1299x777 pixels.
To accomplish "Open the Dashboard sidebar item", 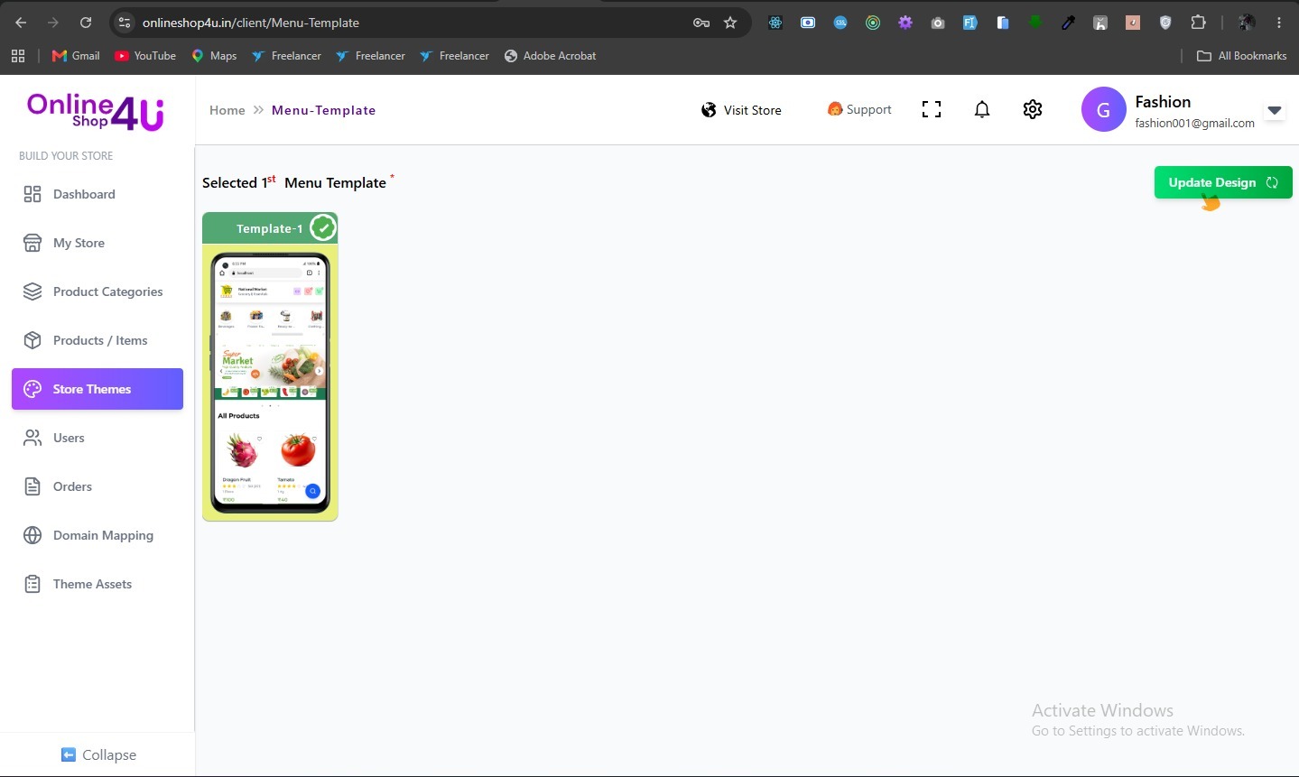I will 97,194.
